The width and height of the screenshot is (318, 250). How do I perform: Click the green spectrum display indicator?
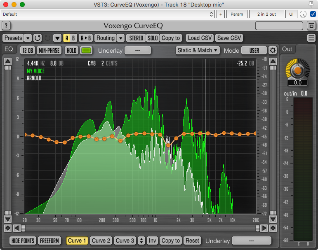[86, 51]
